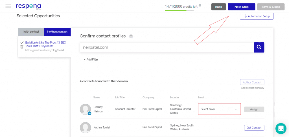The width and height of the screenshot is (289, 137).
Task: Click Location column header
Action: [x=175, y=98]
